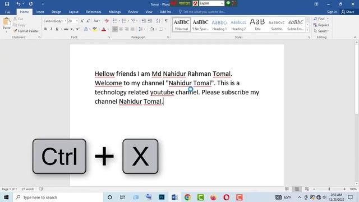The image size is (359, 202).
Task: Open the Paragraph dialog launcher
Action: pos(168,37)
